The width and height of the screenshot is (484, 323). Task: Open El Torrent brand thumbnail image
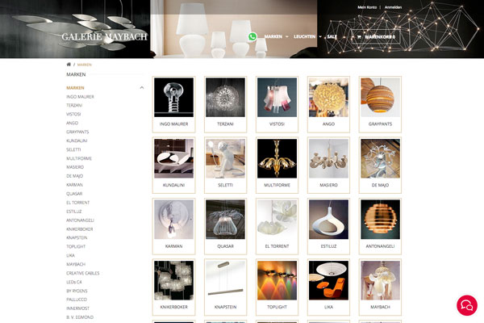tap(277, 220)
